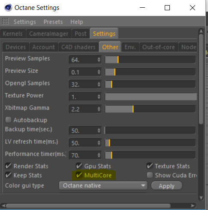208x210 pixels.
Task: Toggle the Texture Stats checkbox
Action: tap(150, 166)
